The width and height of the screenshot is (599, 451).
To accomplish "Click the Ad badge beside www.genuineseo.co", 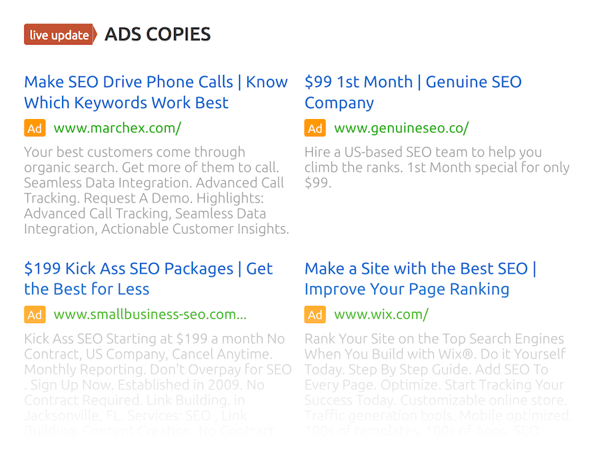I will tap(315, 128).
